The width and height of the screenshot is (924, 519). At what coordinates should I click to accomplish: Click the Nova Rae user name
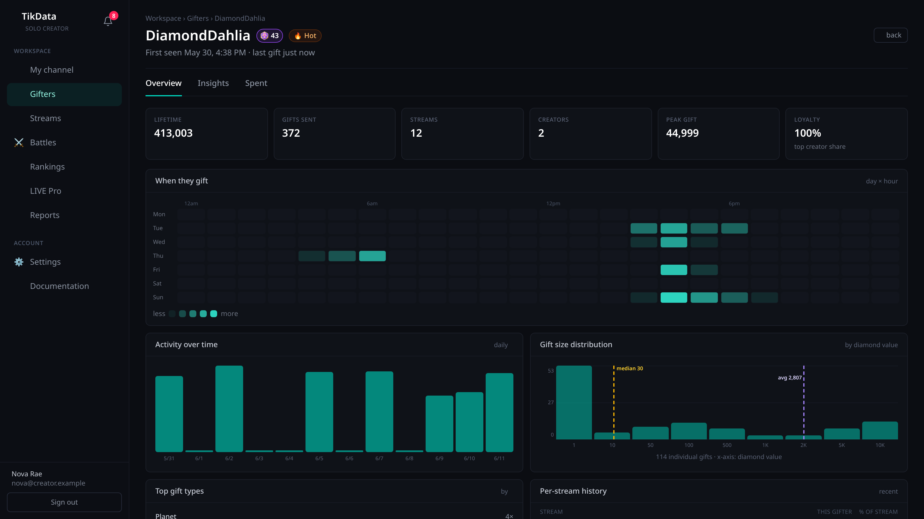pyautogui.click(x=27, y=474)
